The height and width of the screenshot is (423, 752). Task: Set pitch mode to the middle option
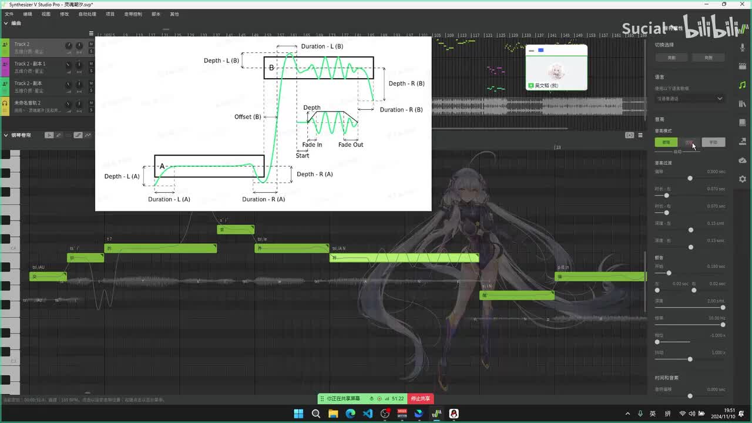tap(690, 142)
